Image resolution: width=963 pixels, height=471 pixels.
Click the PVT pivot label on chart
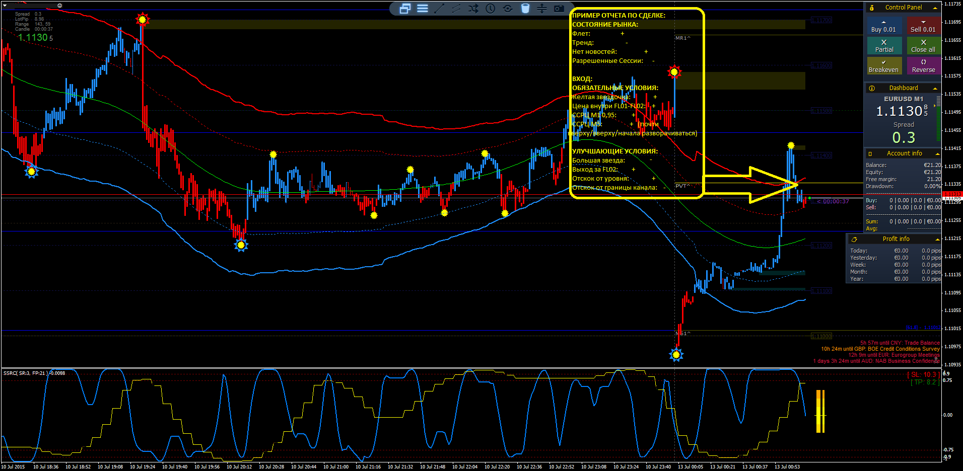[x=683, y=186]
